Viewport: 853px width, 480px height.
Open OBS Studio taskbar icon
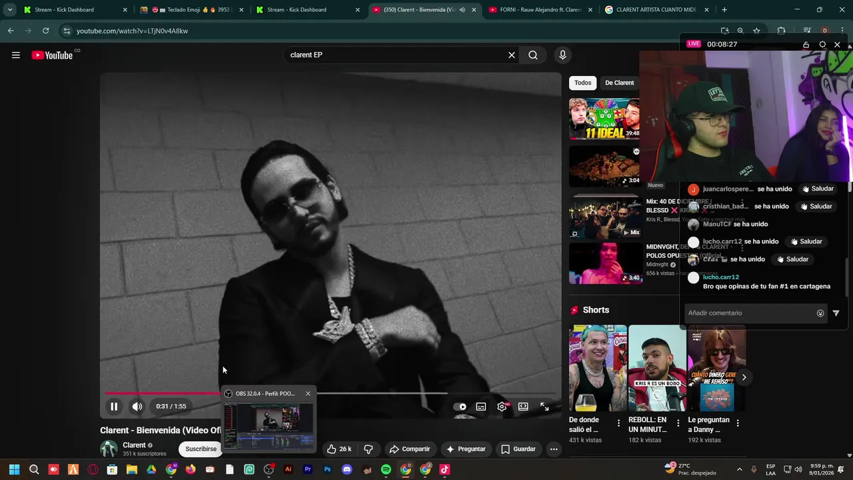click(269, 469)
